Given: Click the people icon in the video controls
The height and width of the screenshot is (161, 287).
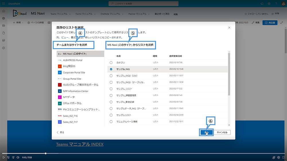Looking at the screenshot, I should pyautogui.click(x=274, y=157).
